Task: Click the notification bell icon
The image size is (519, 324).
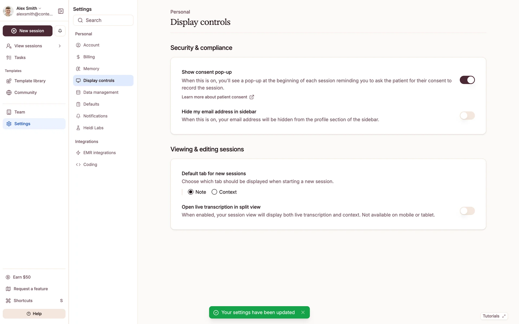Action: click(60, 31)
